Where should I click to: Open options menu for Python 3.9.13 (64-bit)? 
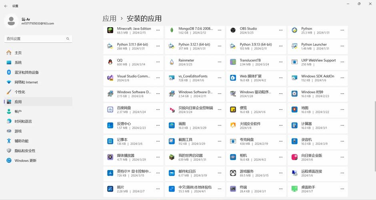click(281, 46)
